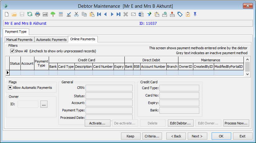Click the blue tag icon
The image size is (256, 143).
(180, 14)
